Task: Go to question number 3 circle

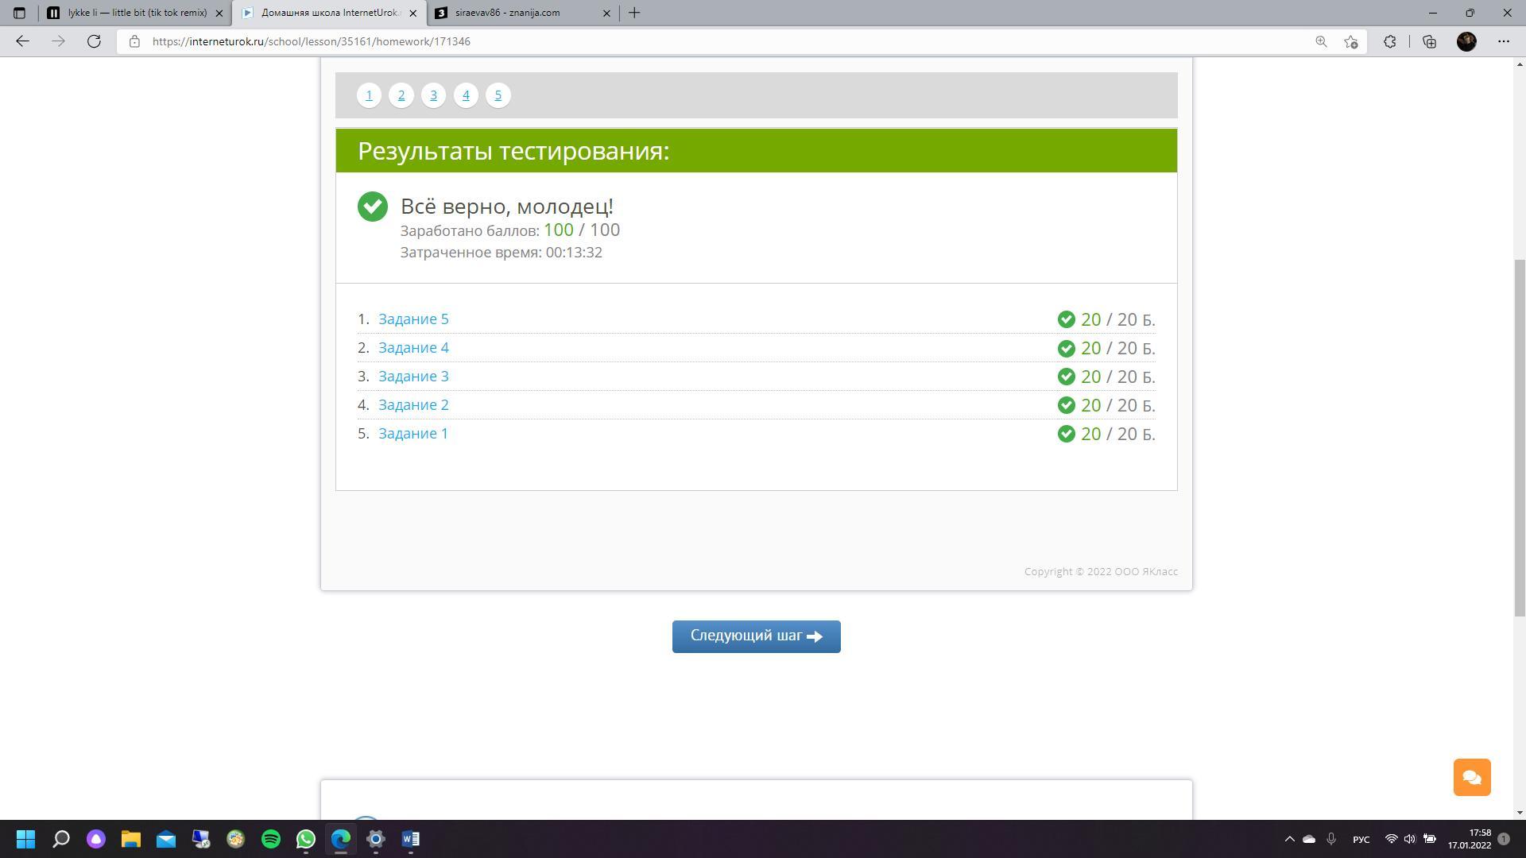Action: click(433, 95)
